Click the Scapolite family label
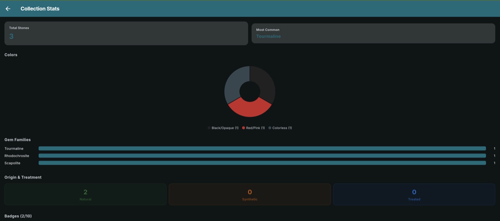Viewport: 500px width, 221px height. coord(12,163)
